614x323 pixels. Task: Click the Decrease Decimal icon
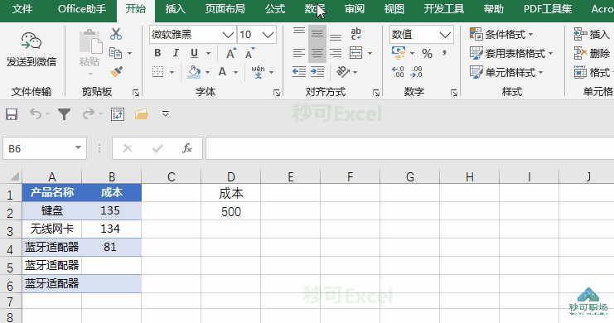[416, 72]
